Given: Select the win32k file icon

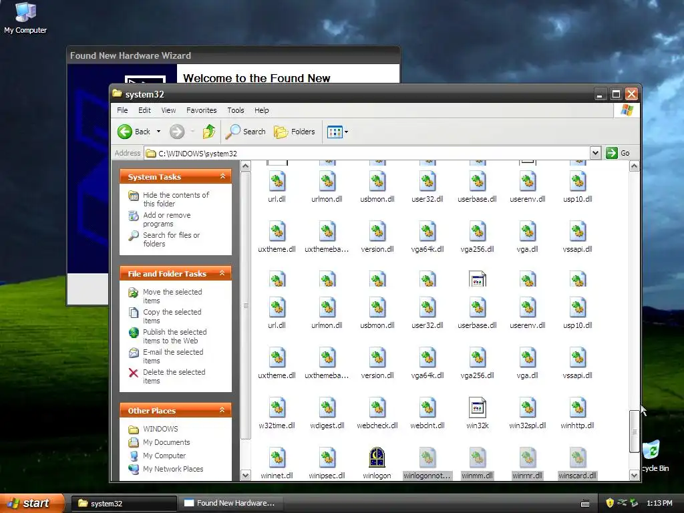Looking at the screenshot, I should pos(477,408).
